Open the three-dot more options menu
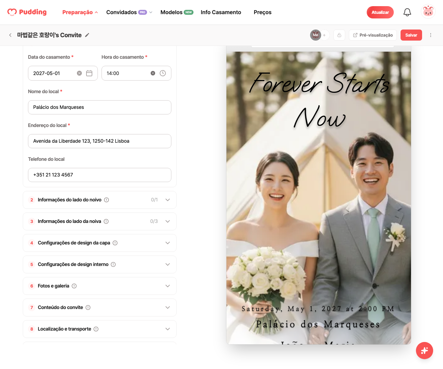443x369 pixels. tap(431, 35)
